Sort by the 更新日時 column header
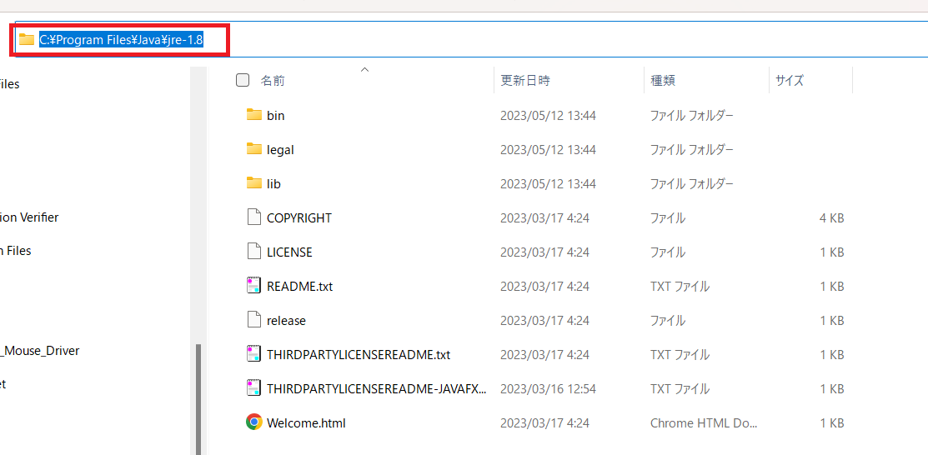The width and height of the screenshot is (928, 455). click(x=525, y=81)
